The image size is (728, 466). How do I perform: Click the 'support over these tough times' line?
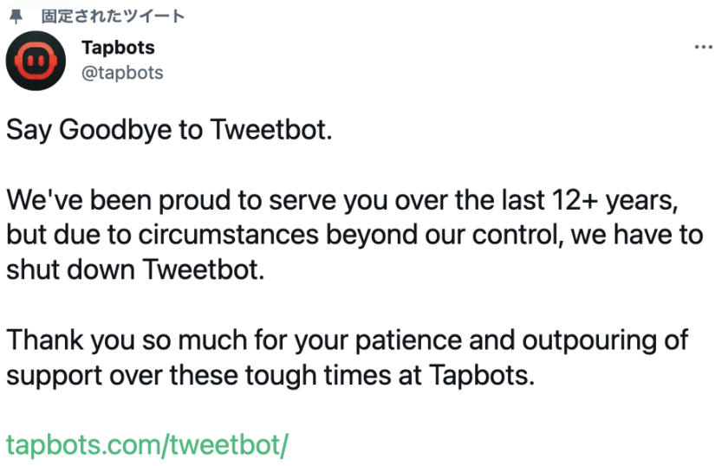270,375
